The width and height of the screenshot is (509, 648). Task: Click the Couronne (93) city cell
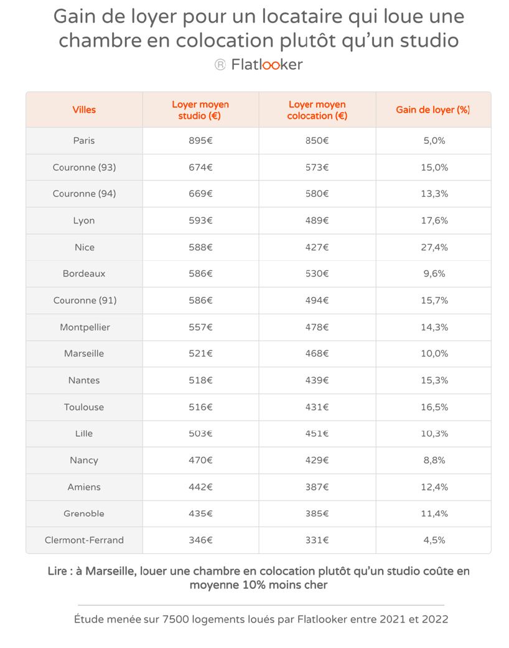click(x=84, y=167)
